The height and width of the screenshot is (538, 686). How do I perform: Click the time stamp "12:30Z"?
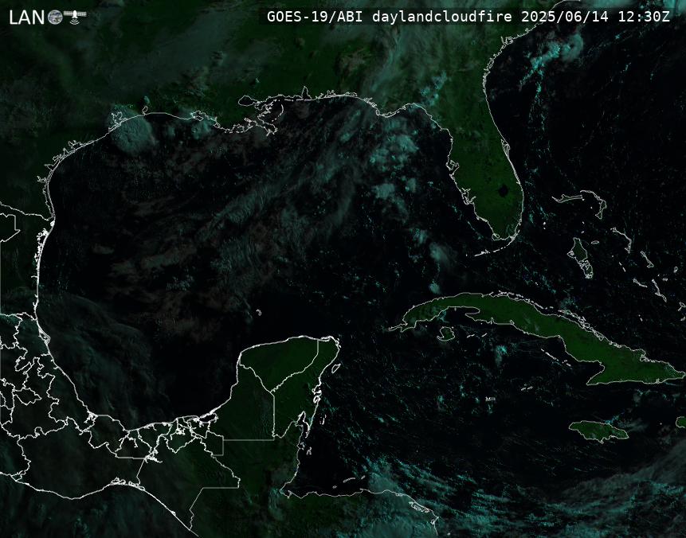tap(644, 17)
